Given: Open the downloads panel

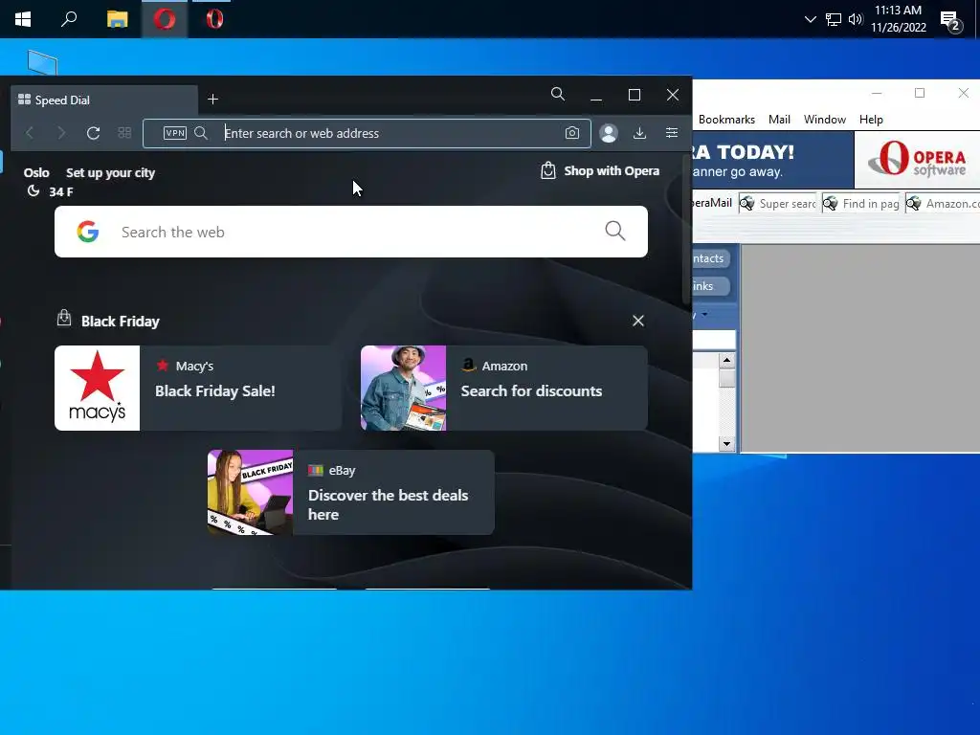Looking at the screenshot, I should tap(639, 132).
